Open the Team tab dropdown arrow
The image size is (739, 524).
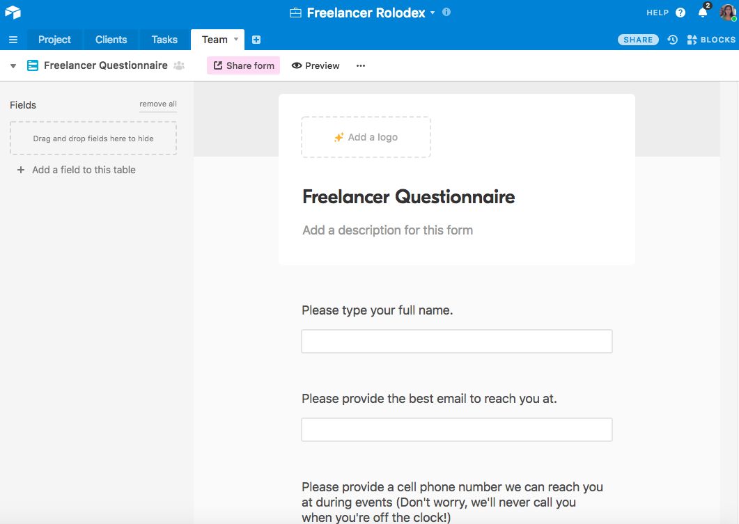coord(236,40)
